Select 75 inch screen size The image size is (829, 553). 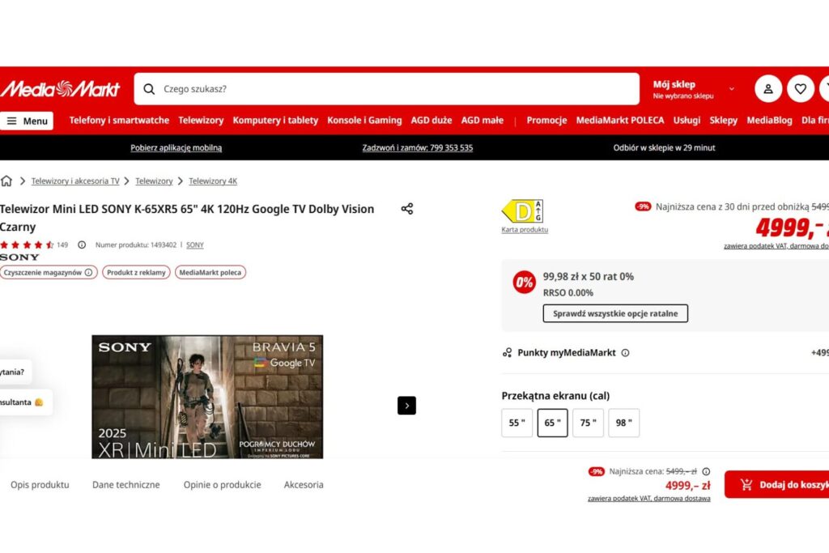pos(588,423)
